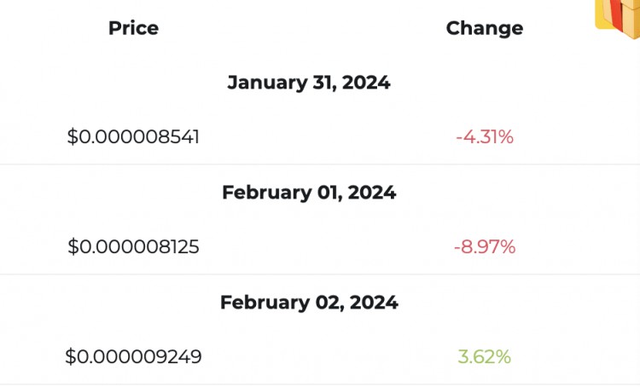Click the year 2024 in February 01 heading
The width and height of the screenshot is (640, 387).
[x=372, y=193]
